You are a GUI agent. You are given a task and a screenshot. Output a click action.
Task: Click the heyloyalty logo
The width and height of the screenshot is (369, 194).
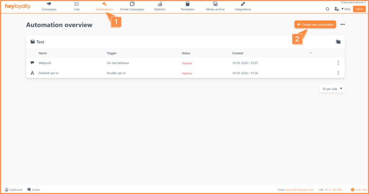(x=18, y=6)
